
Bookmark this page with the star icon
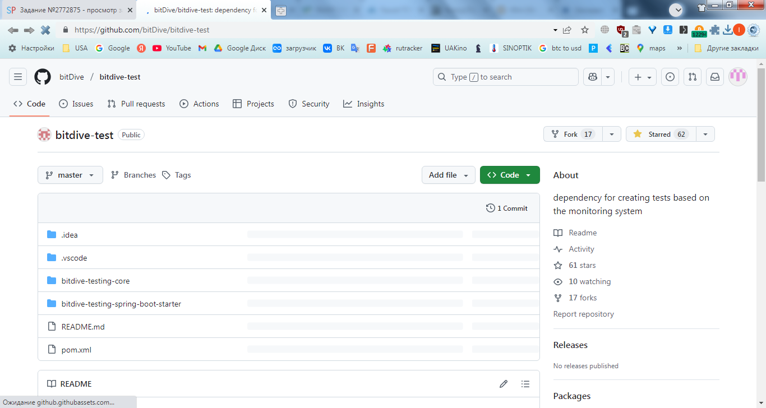click(x=585, y=30)
